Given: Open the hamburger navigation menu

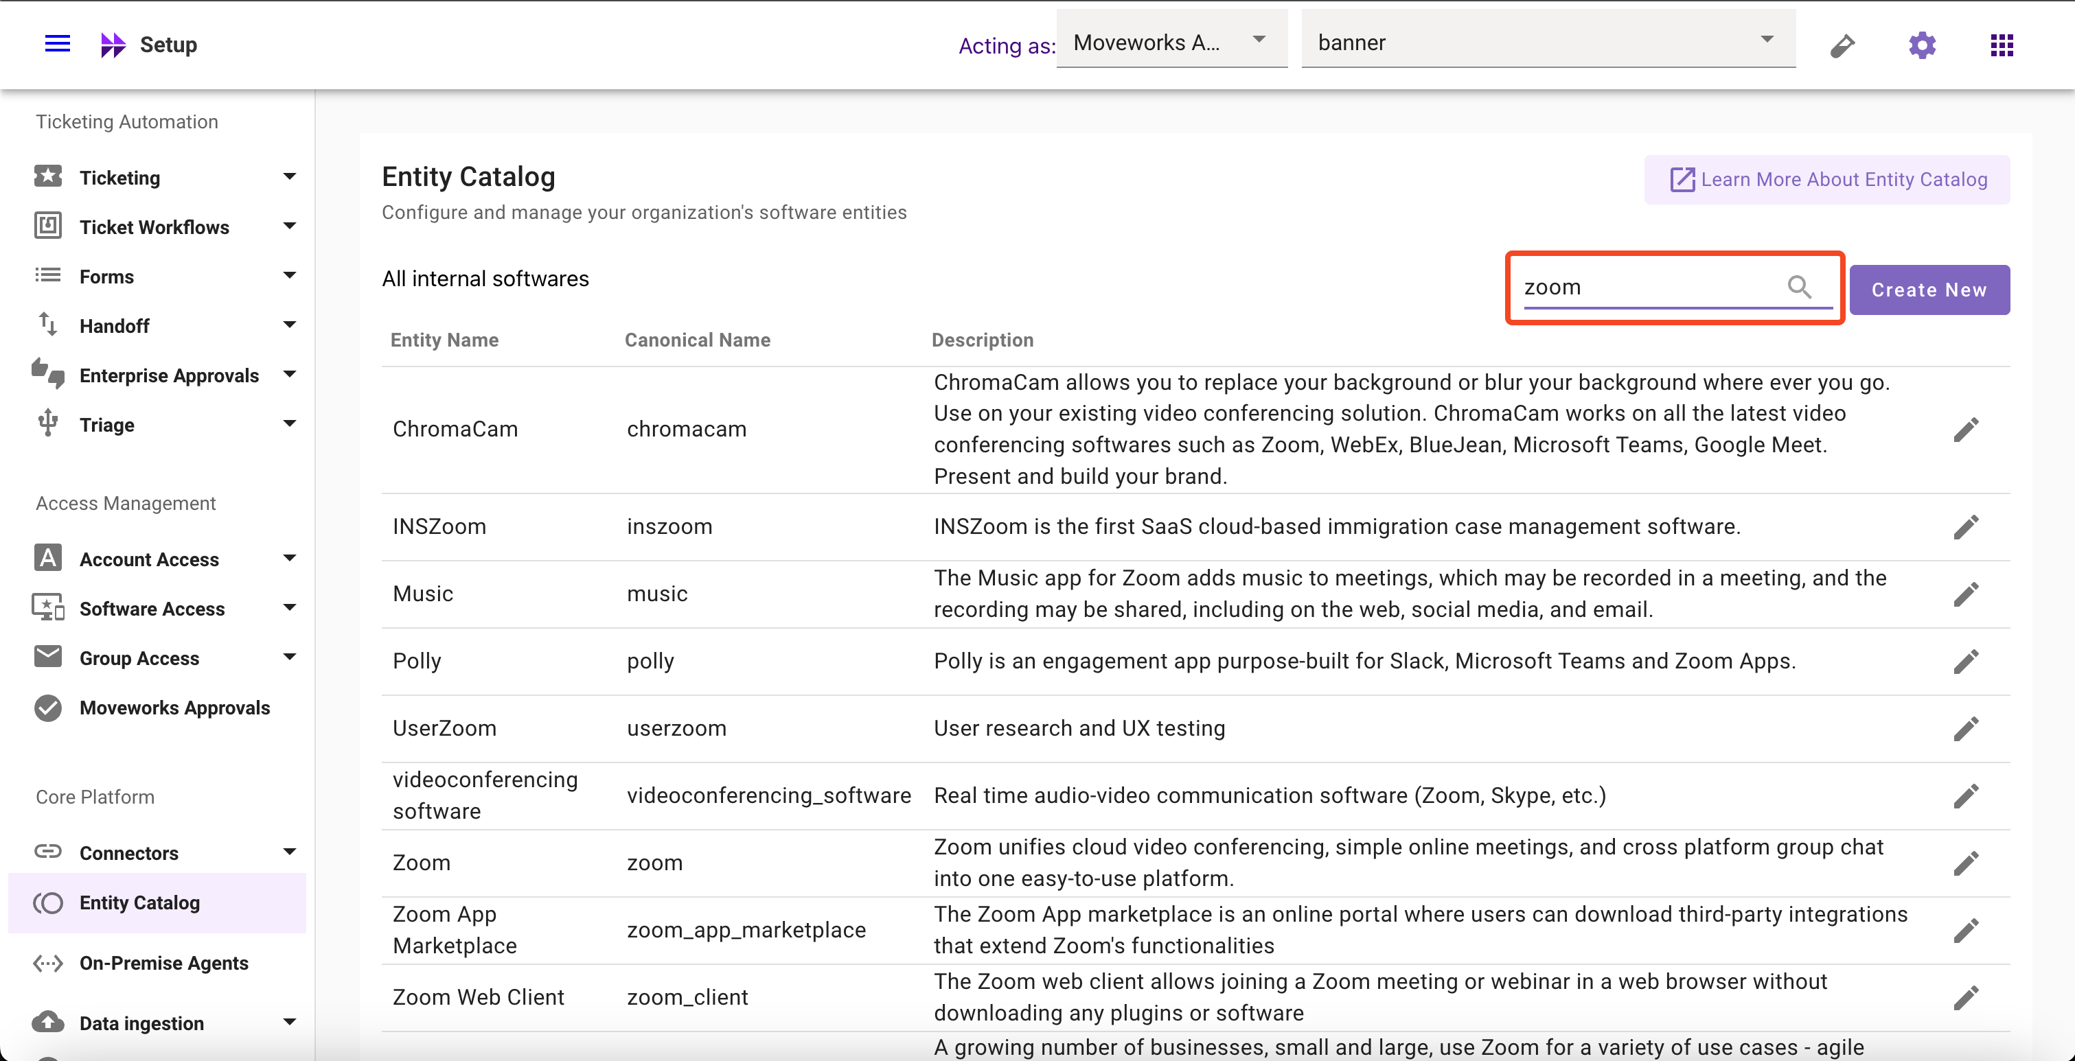Looking at the screenshot, I should click(x=57, y=43).
